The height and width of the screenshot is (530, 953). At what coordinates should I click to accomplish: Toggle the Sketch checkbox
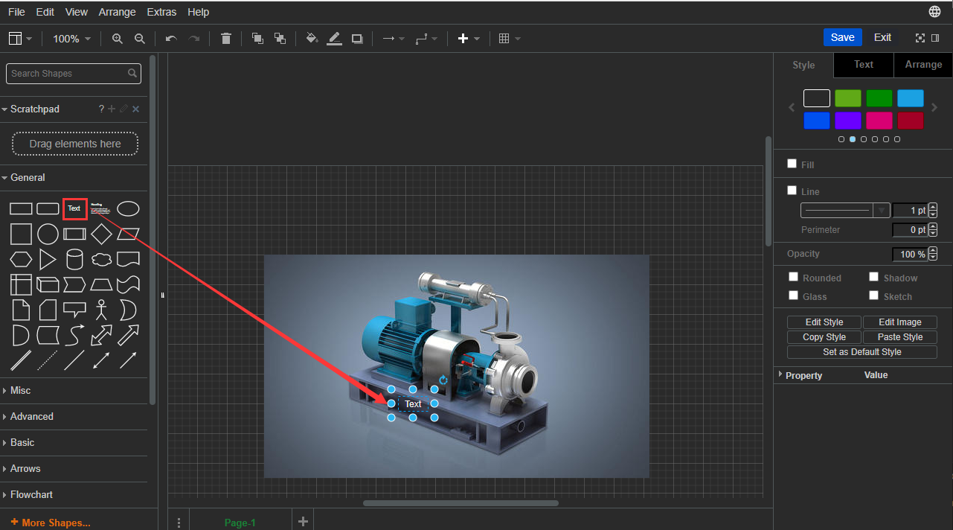[873, 296]
